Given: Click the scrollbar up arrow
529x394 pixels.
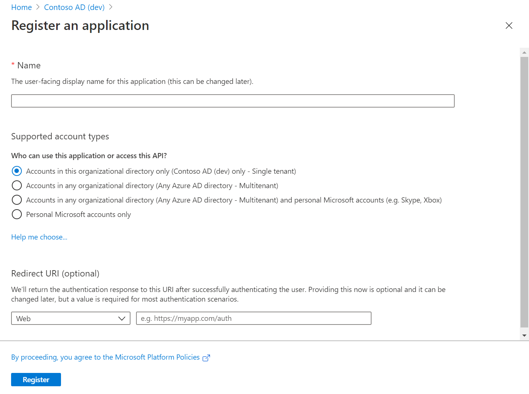Looking at the screenshot, I should click(524, 52).
